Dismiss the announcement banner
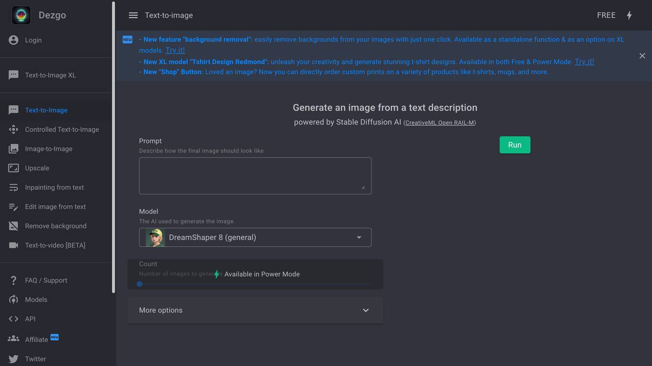 642,56
